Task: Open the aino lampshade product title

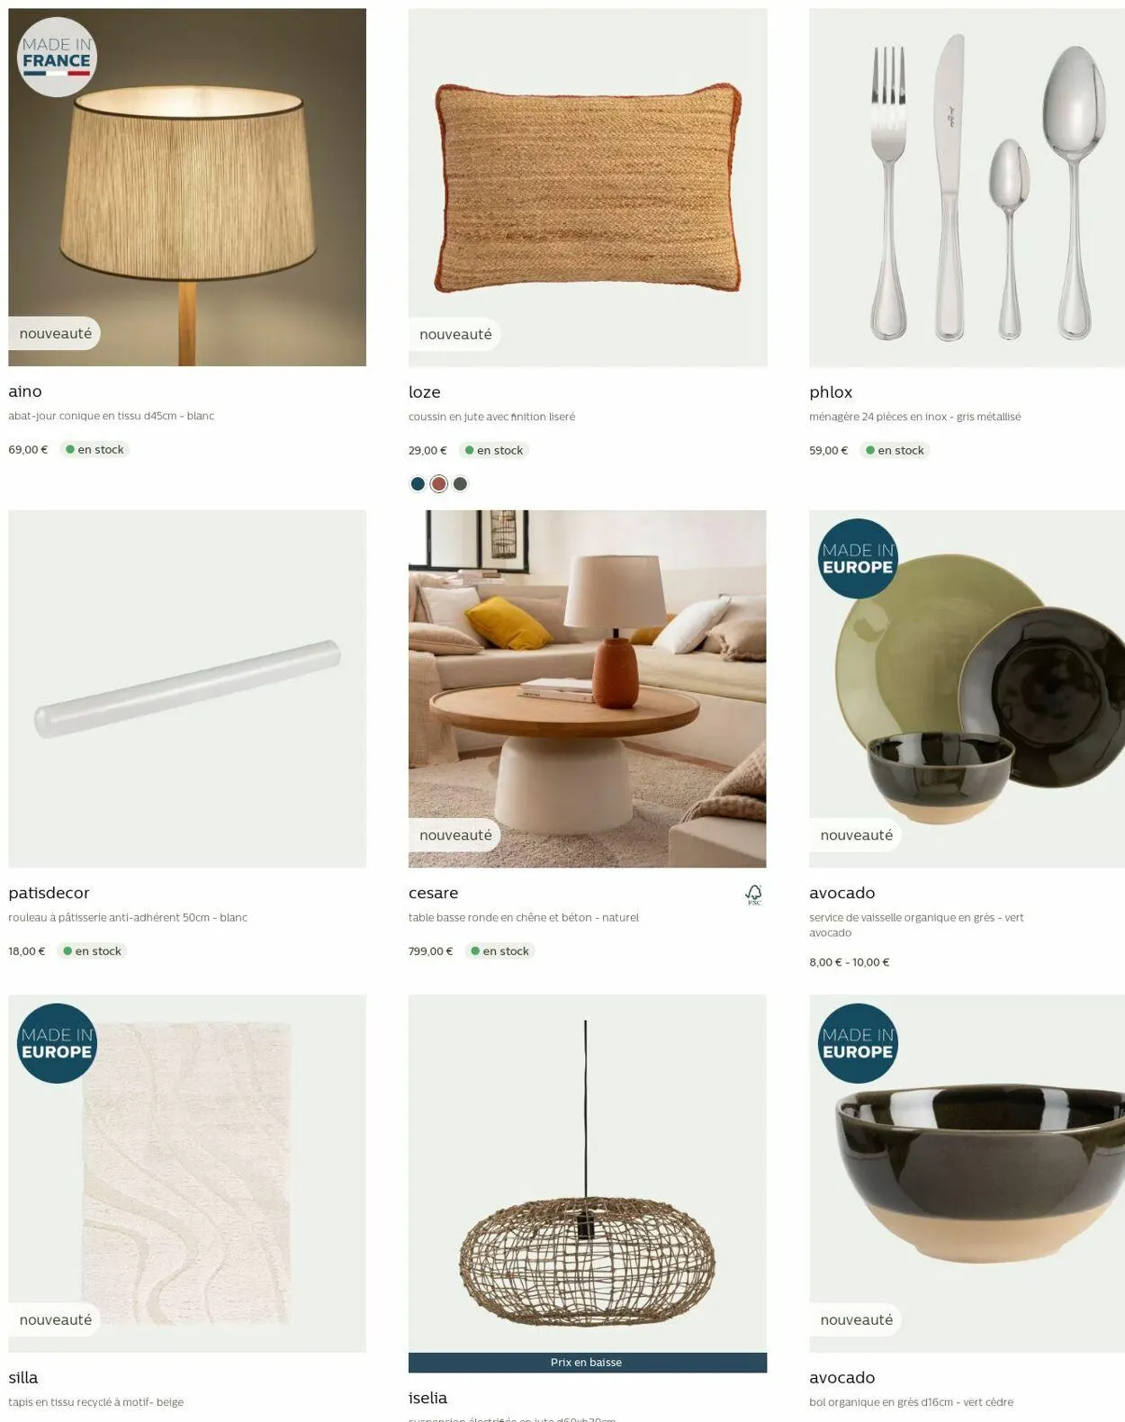Action: [25, 391]
